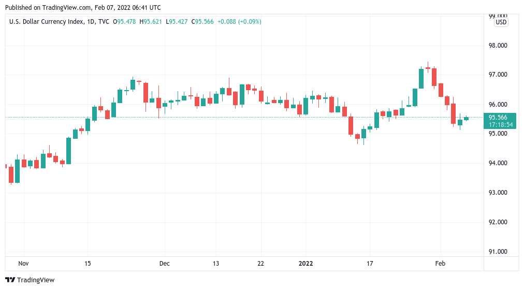Click the close value C95.566

tap(203, 22)
